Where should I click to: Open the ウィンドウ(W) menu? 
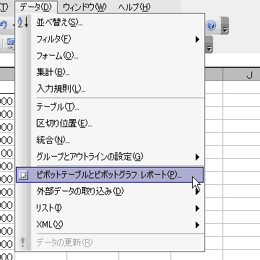(x=84, y=7)
